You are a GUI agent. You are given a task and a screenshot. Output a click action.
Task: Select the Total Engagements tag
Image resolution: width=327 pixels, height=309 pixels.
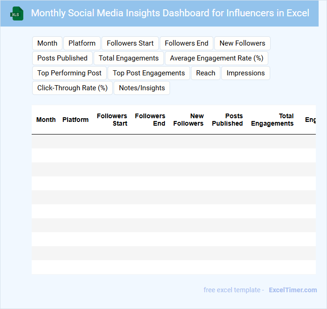(129, 58)
